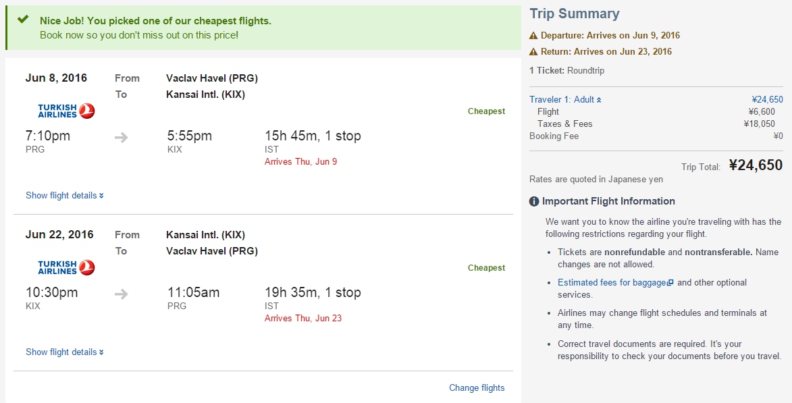Click Turkish Airlines logo on Jun 8 flight
The width and height of the screenshot is (792, 403).
point(66,111)
